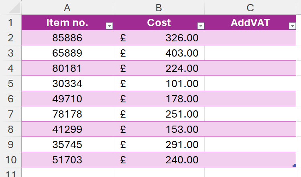Select column A header
The height and width of the screenshot is (177, 301).
pyautogui.click(x=67, y=7)
